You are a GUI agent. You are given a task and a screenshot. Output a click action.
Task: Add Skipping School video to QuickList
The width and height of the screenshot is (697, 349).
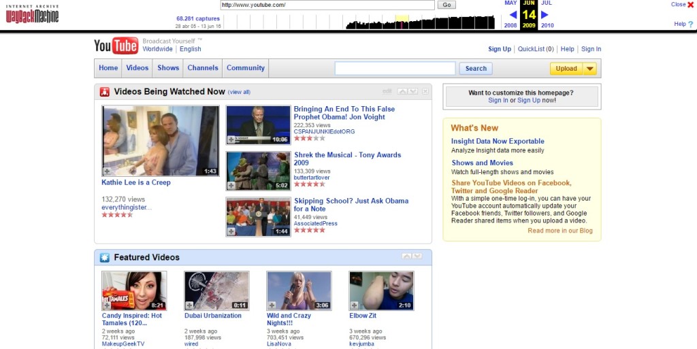pyautogui.click(x=231, y=231)
